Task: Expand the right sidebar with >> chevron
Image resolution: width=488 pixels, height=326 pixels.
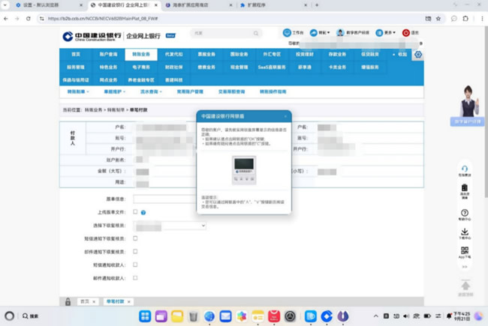Action: click(x=465, y=267)
